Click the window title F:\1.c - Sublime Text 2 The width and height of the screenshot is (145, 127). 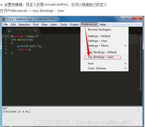pyautogui.click(x=32, y=19)
